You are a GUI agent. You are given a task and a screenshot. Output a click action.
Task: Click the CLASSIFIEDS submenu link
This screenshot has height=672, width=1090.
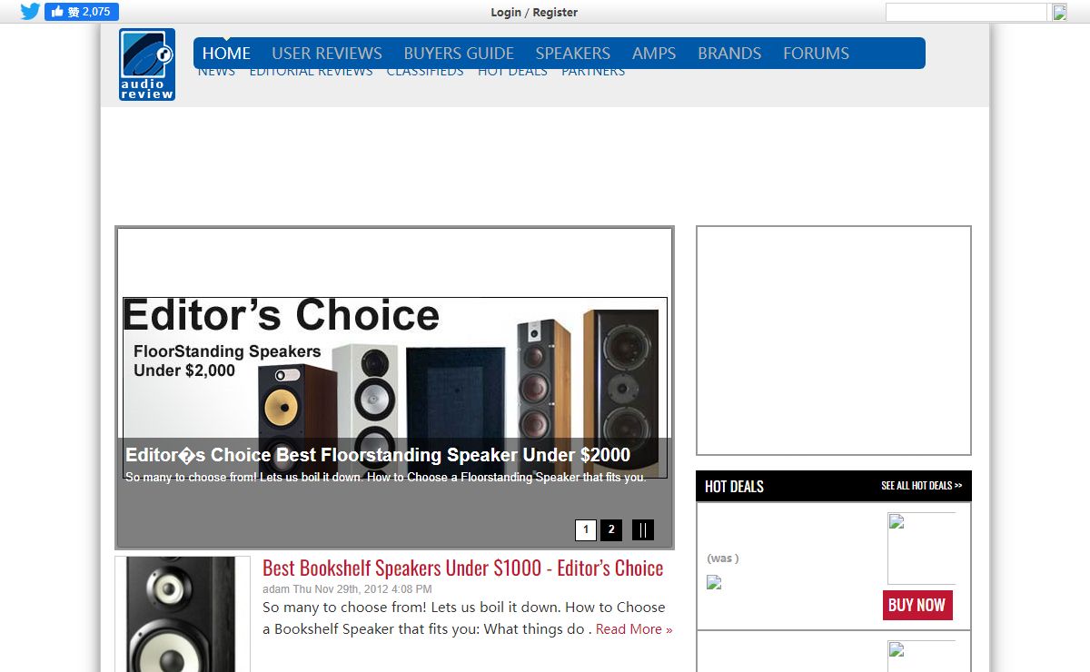click(425, 73)
